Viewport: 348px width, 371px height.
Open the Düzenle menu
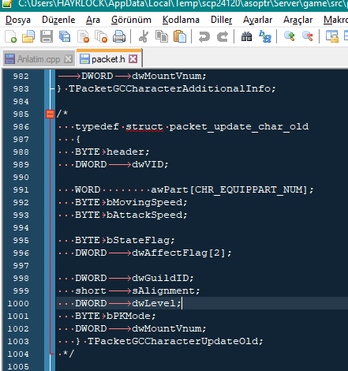pyautogui.click(x=58, y=20)
